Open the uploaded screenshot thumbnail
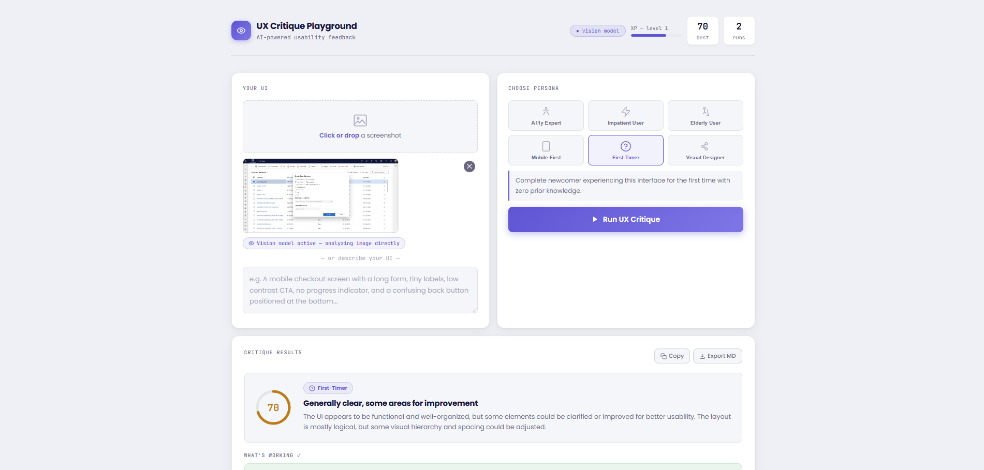The height and width of the screenshot is (470, 984). 320,196
